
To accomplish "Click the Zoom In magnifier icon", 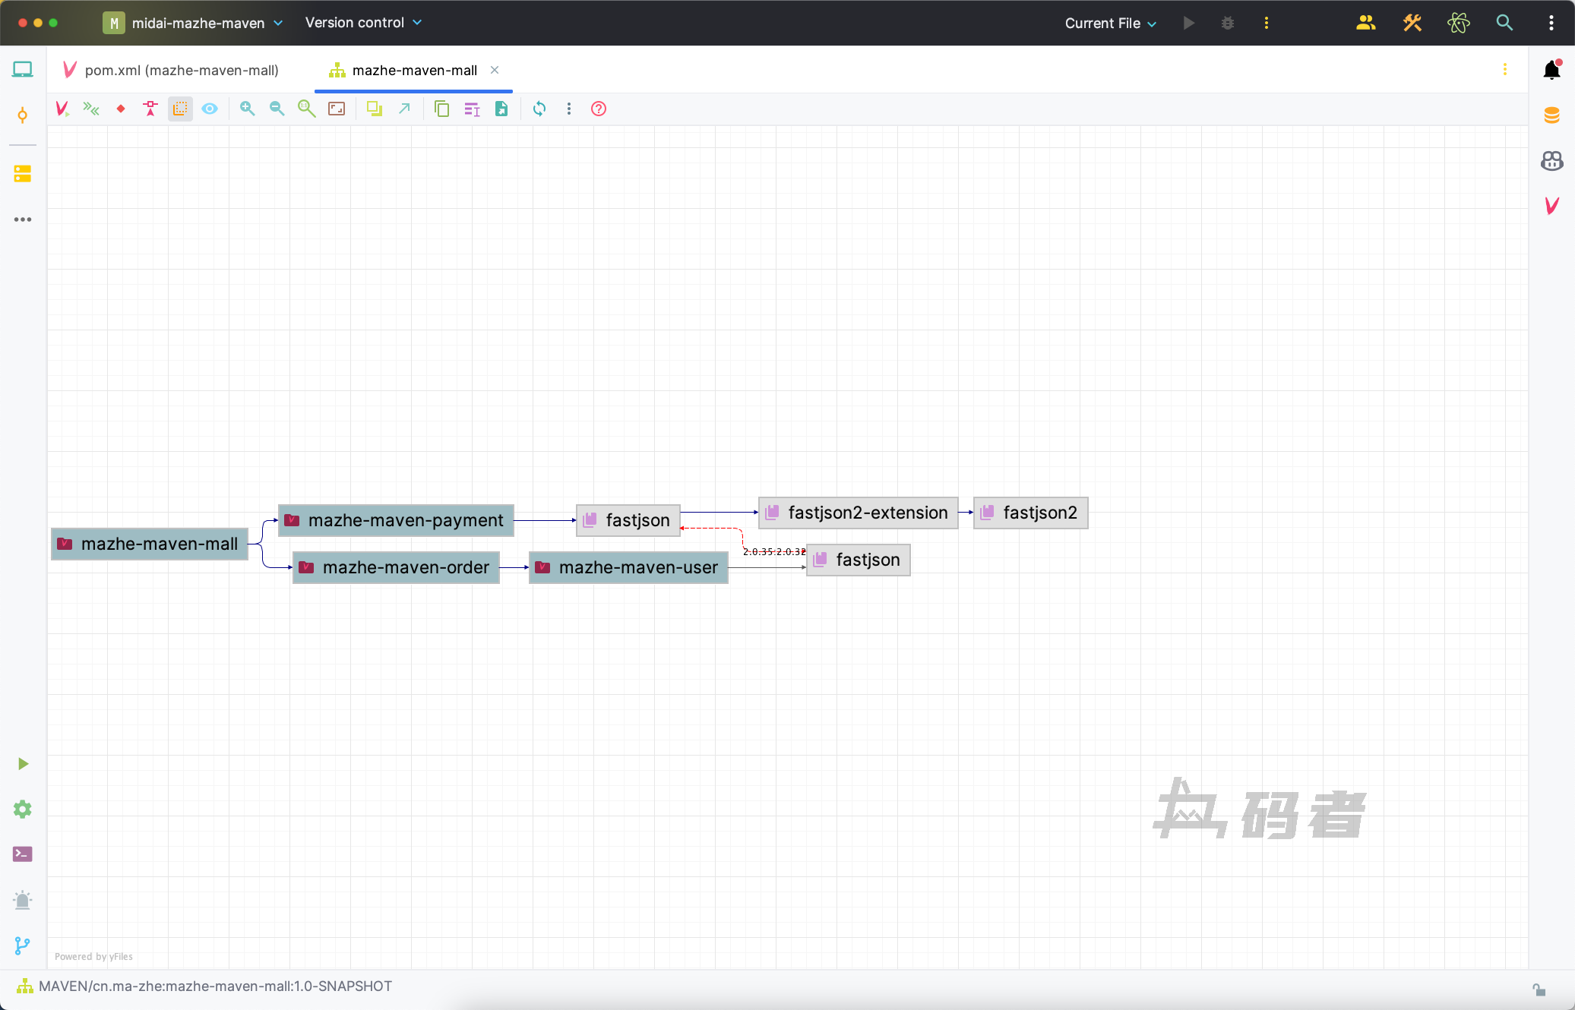I will point(247,109).
